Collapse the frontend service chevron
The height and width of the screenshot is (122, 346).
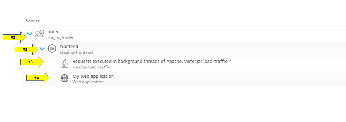click(x=42, y=49)
